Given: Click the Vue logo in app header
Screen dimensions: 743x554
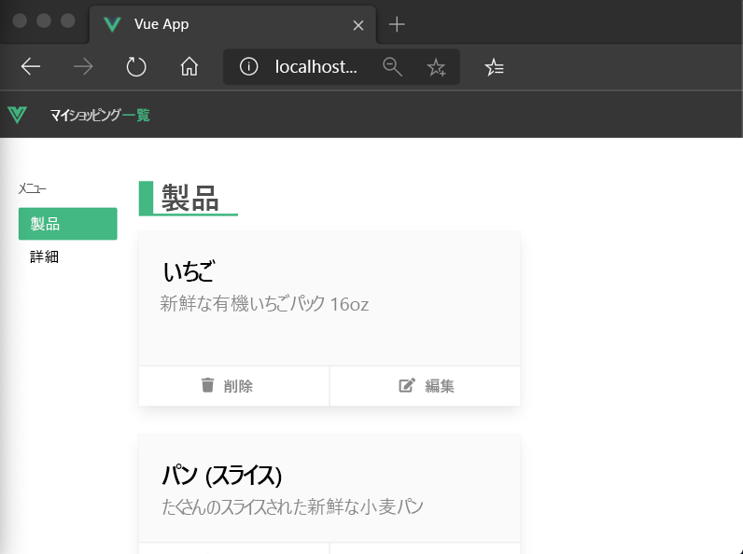Looking at the screenshot, I should point(17,115).
